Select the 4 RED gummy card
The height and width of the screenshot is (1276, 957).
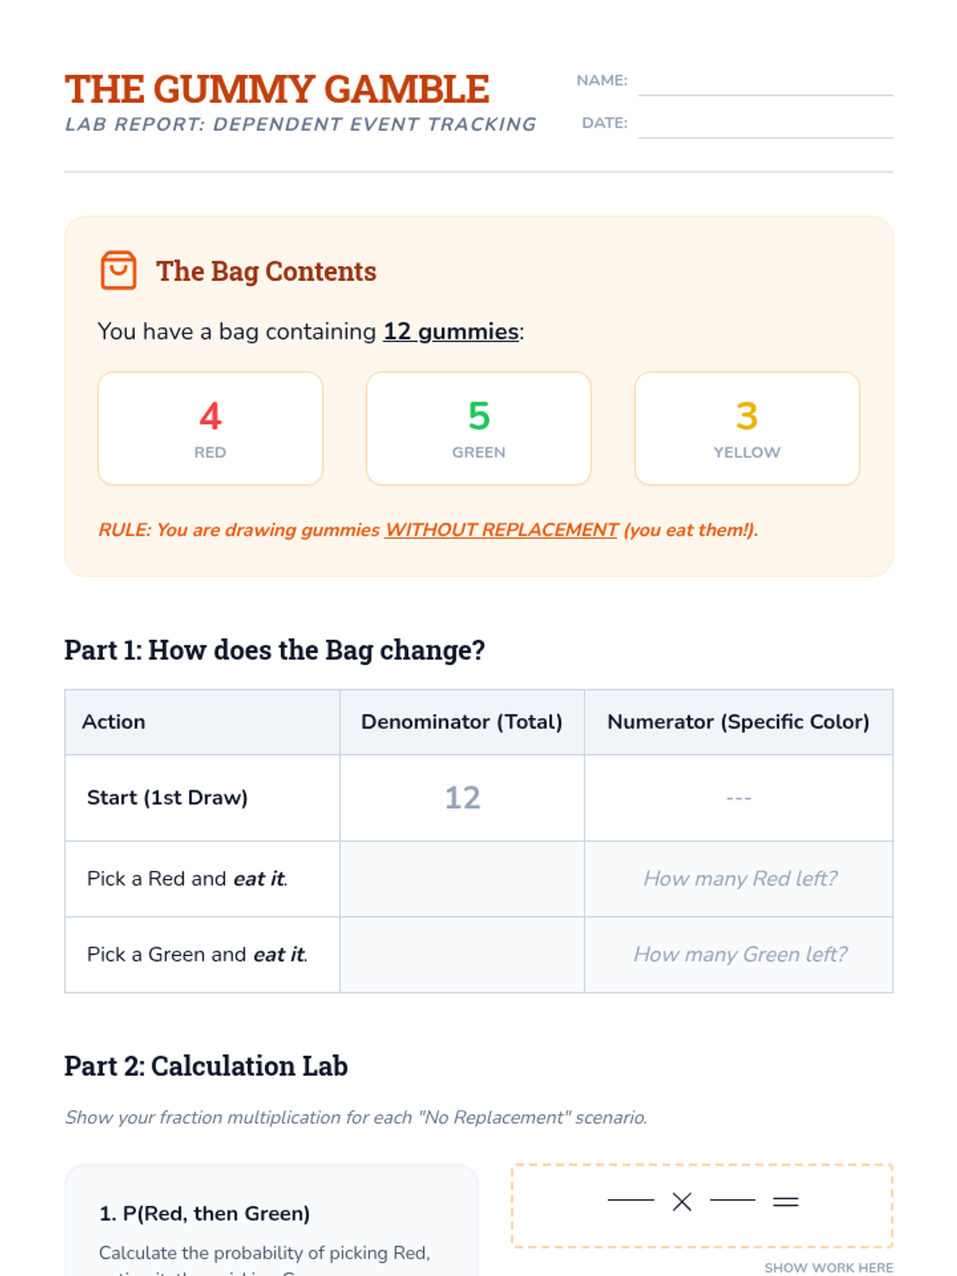click(x=211, y=428)
